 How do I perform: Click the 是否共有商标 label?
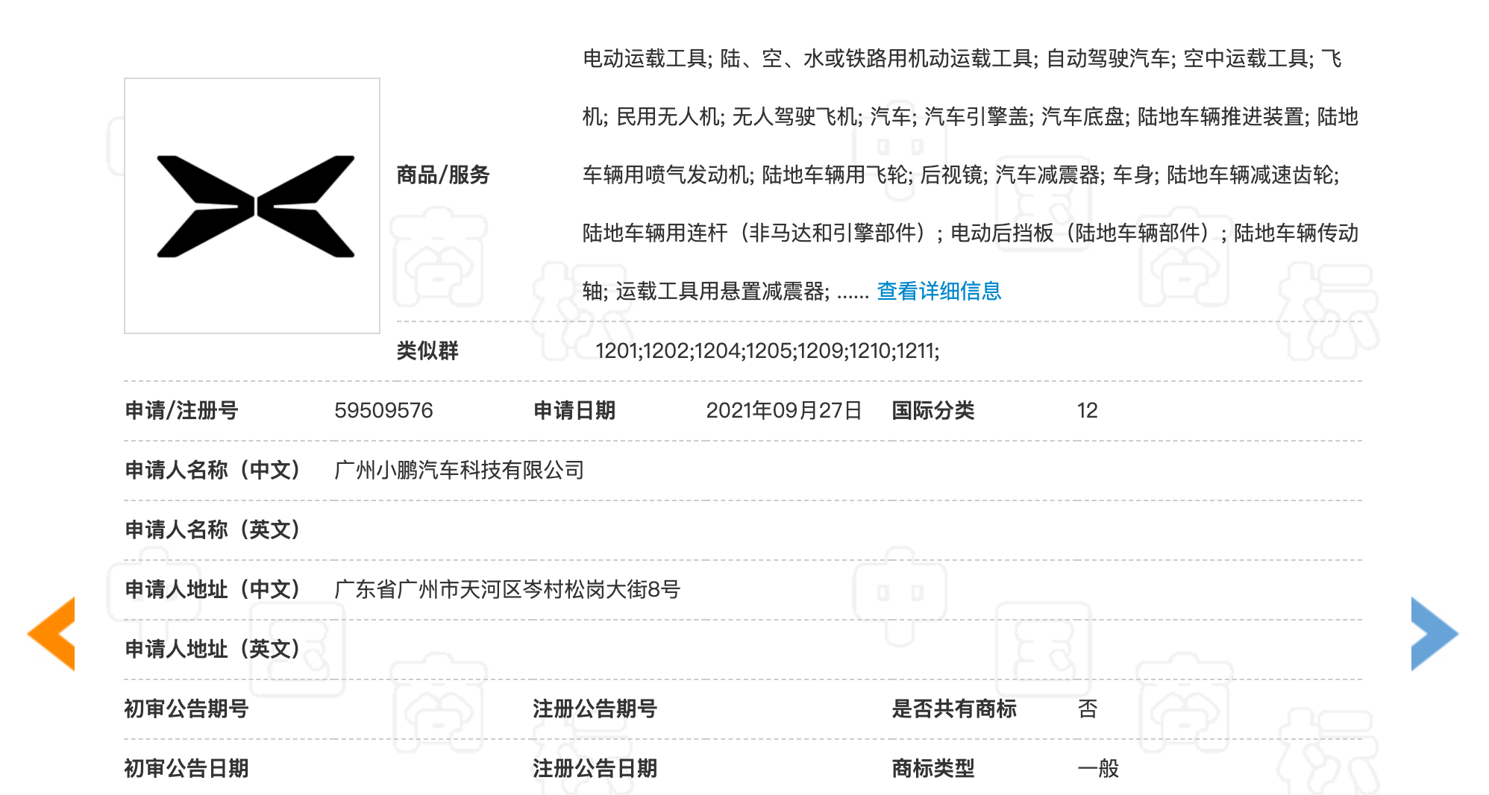(x=954, y=708)
